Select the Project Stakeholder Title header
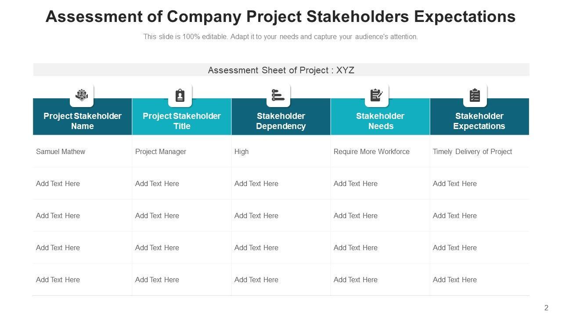Screen dimensions: 562x316 point(182,121)
